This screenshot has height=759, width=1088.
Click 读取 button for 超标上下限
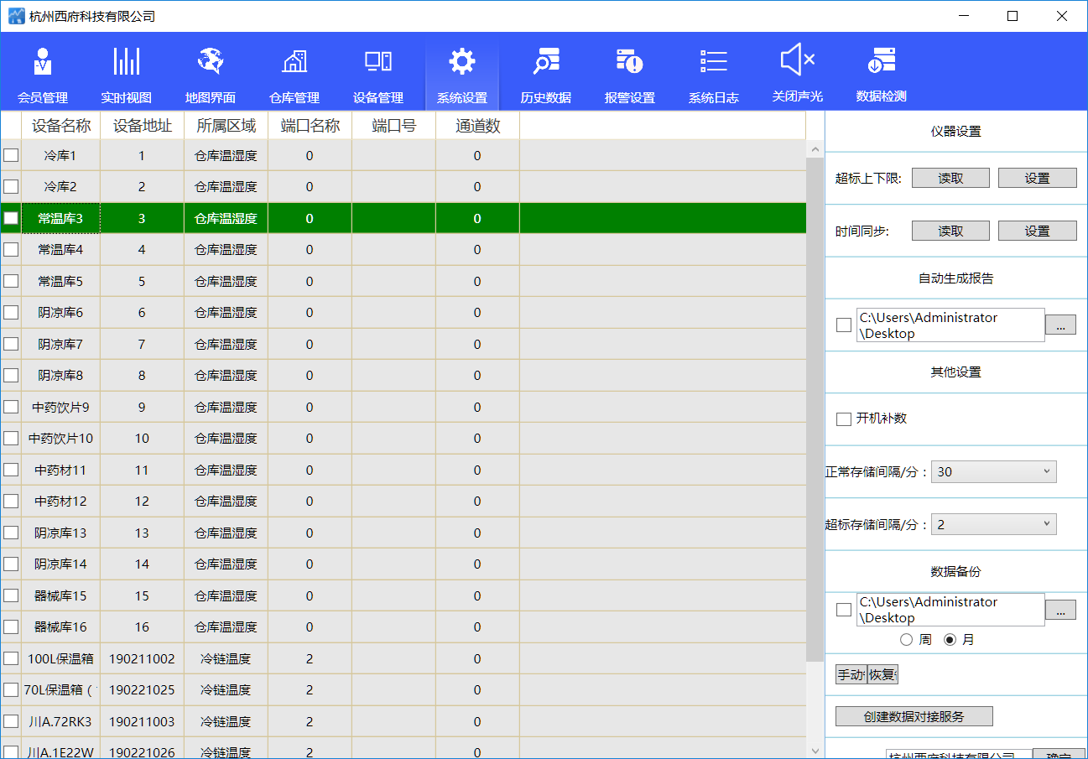point(950,178)
